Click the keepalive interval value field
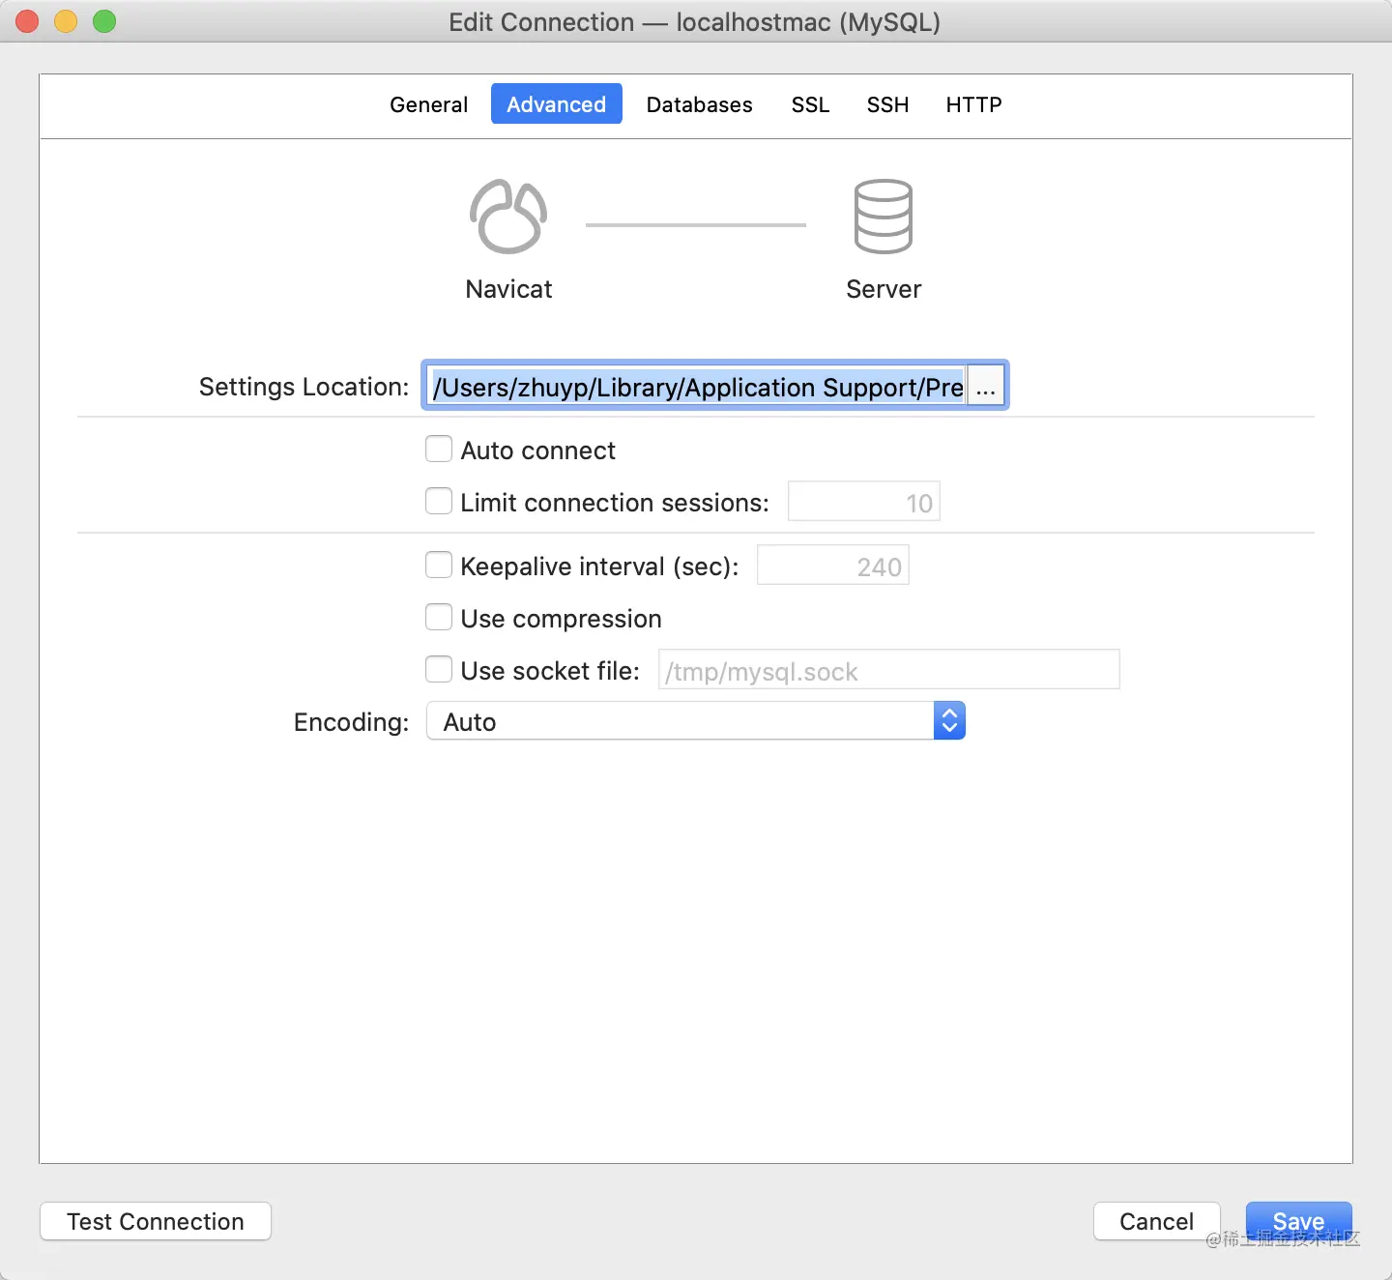This screenshot has width=1392, height=1280. [x=833, y=566]
